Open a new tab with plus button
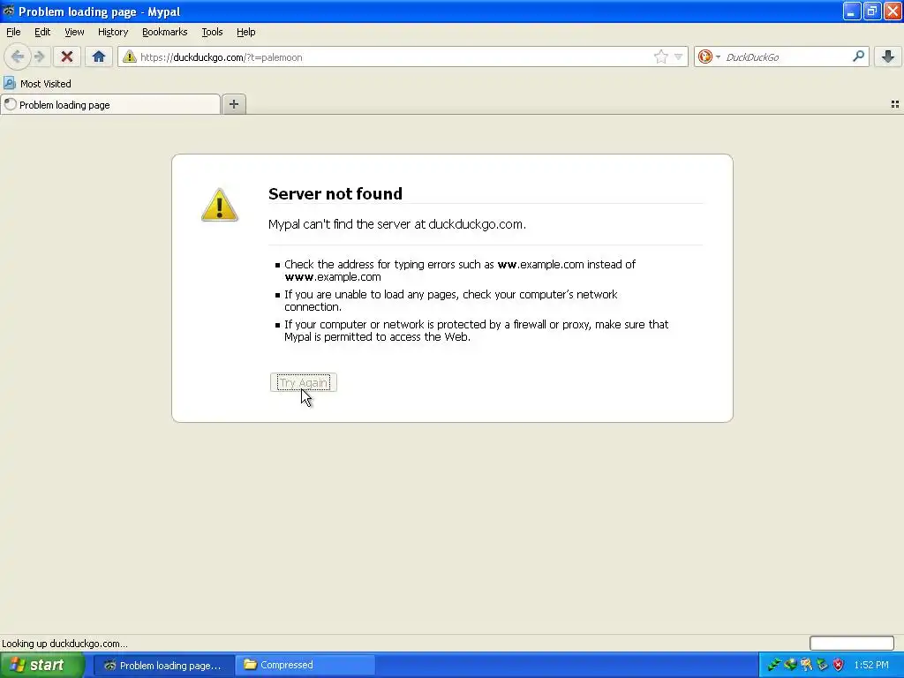 click(233, 104)
